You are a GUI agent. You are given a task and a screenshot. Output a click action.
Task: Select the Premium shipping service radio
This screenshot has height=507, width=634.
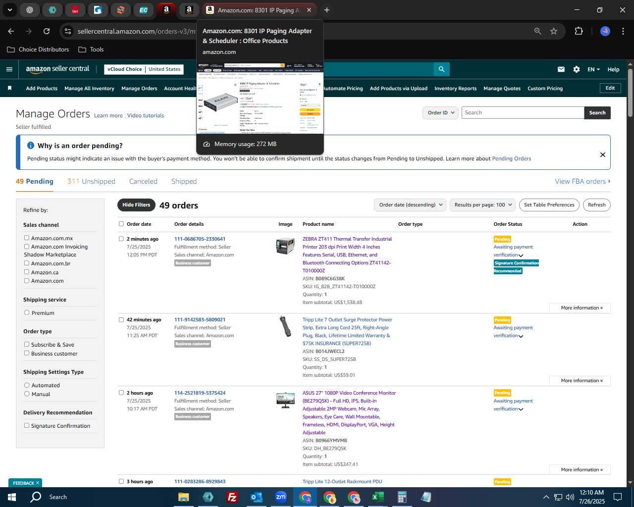[x=27, y=313]
